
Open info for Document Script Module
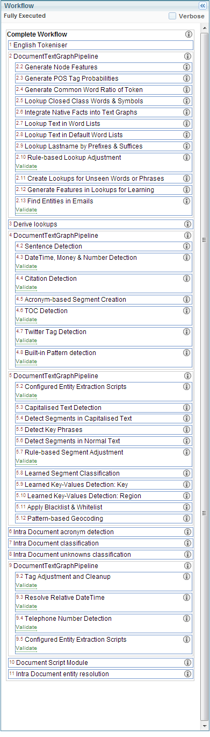coord(188,663)
